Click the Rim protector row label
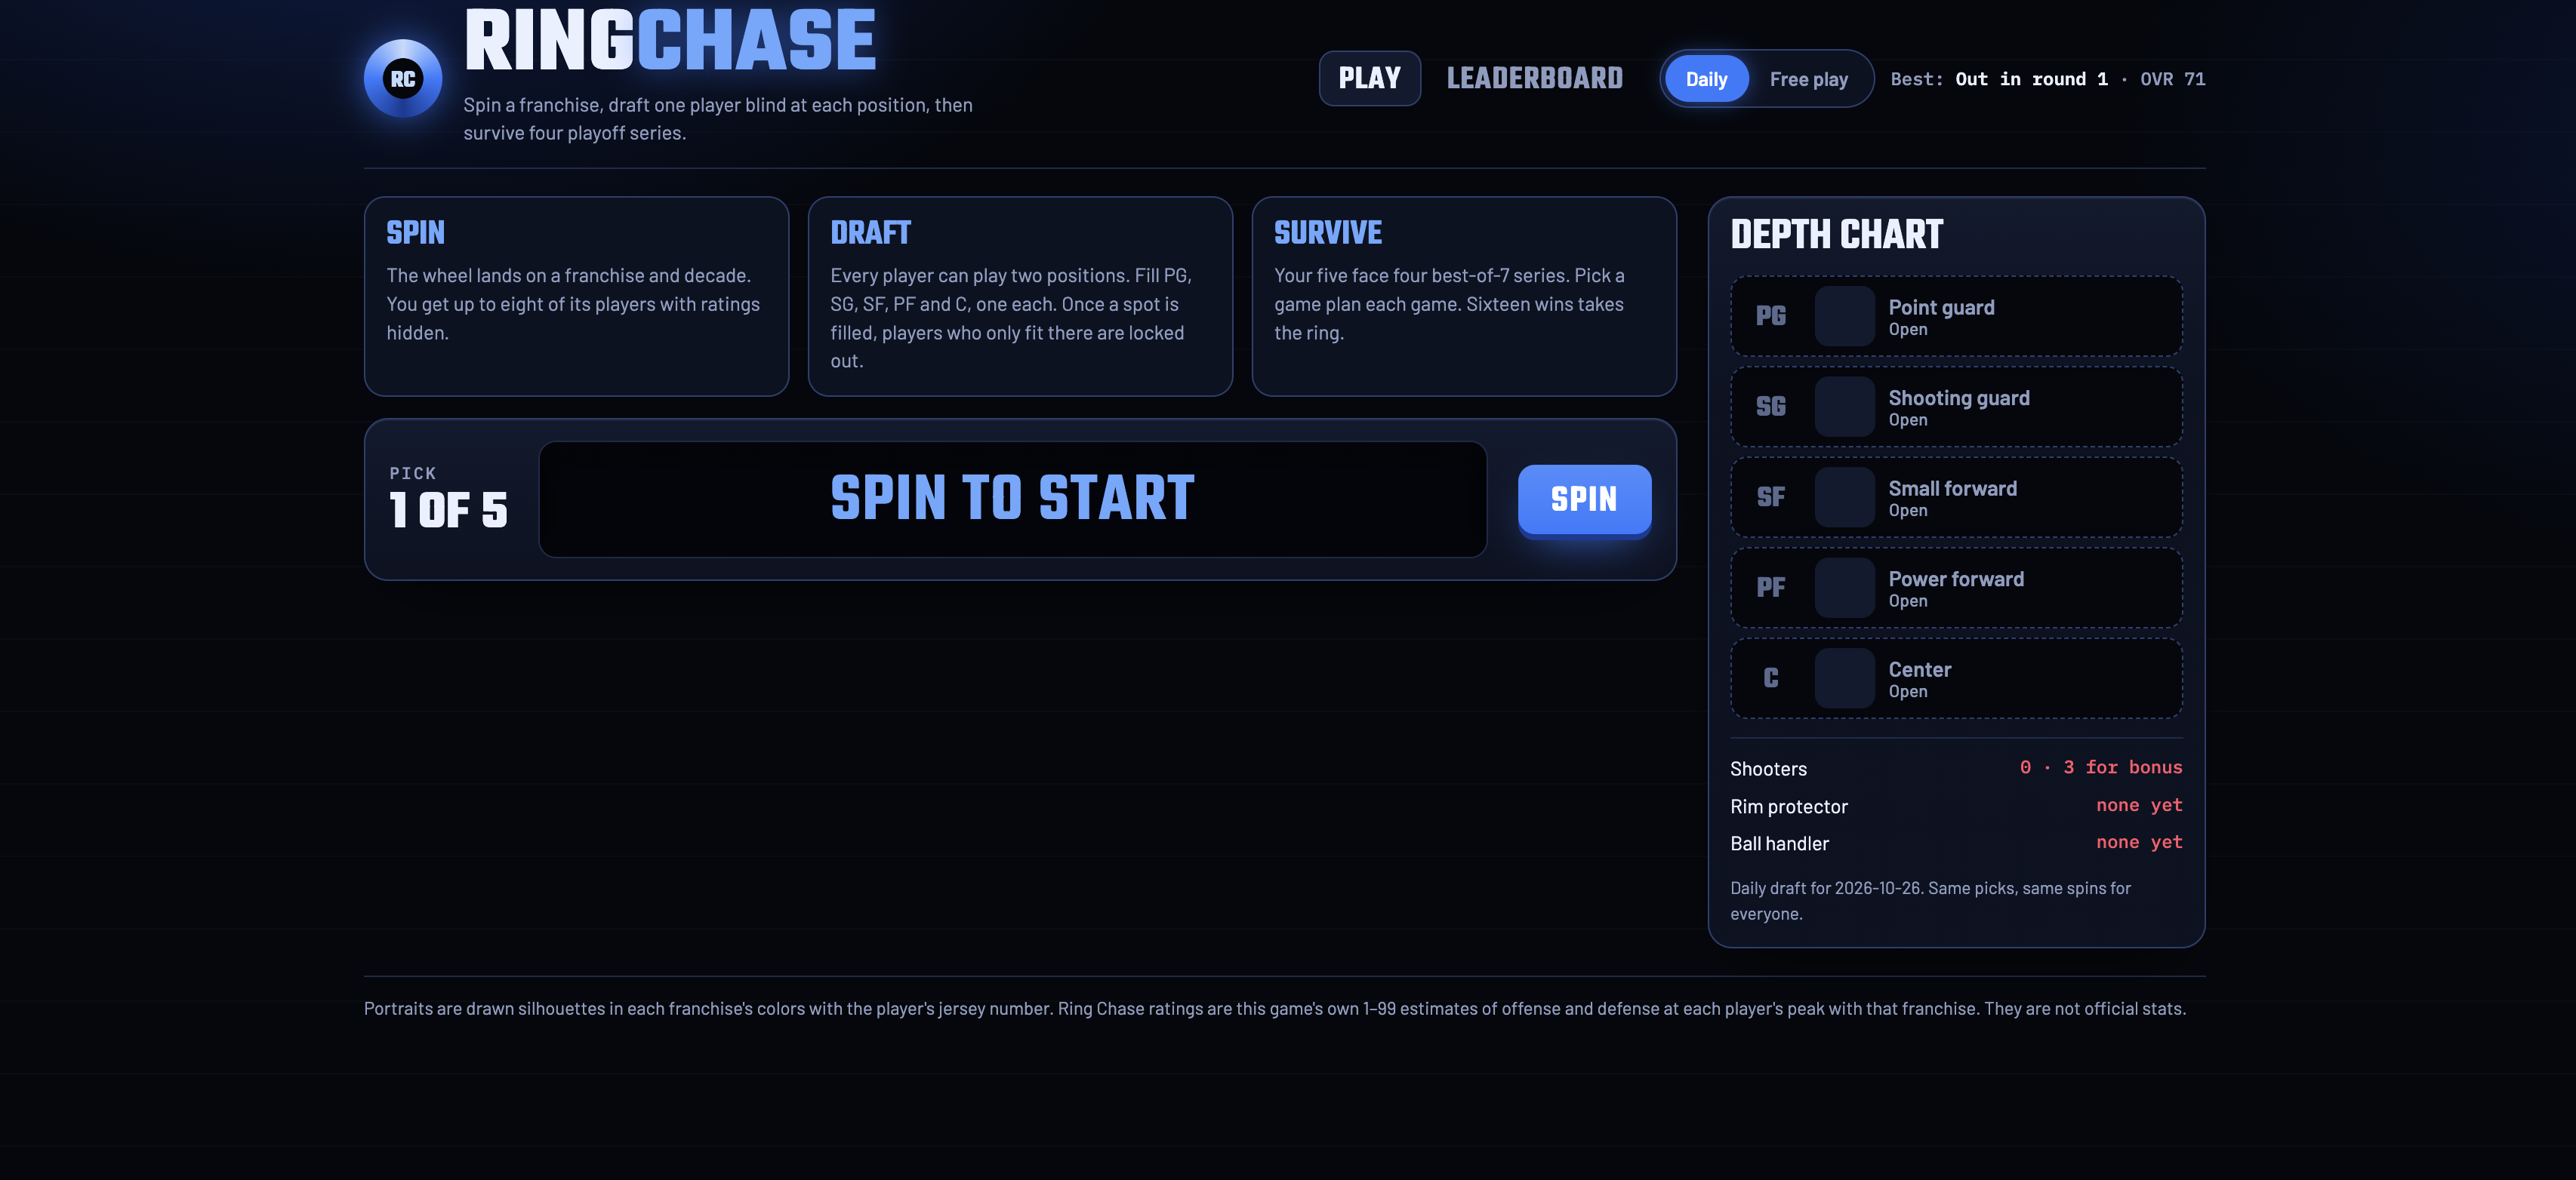2576x1180 pixels. point(1789,807)
